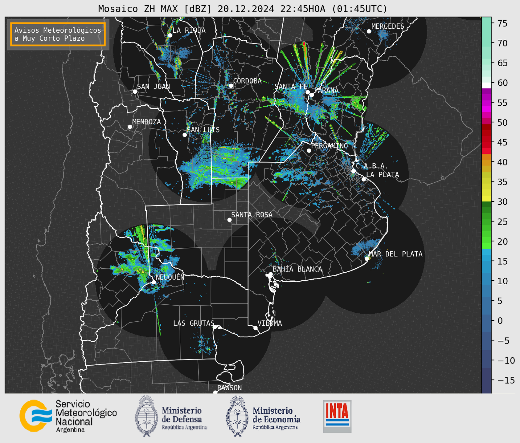Click the LAS GRUTAS label text

point(194,323)
